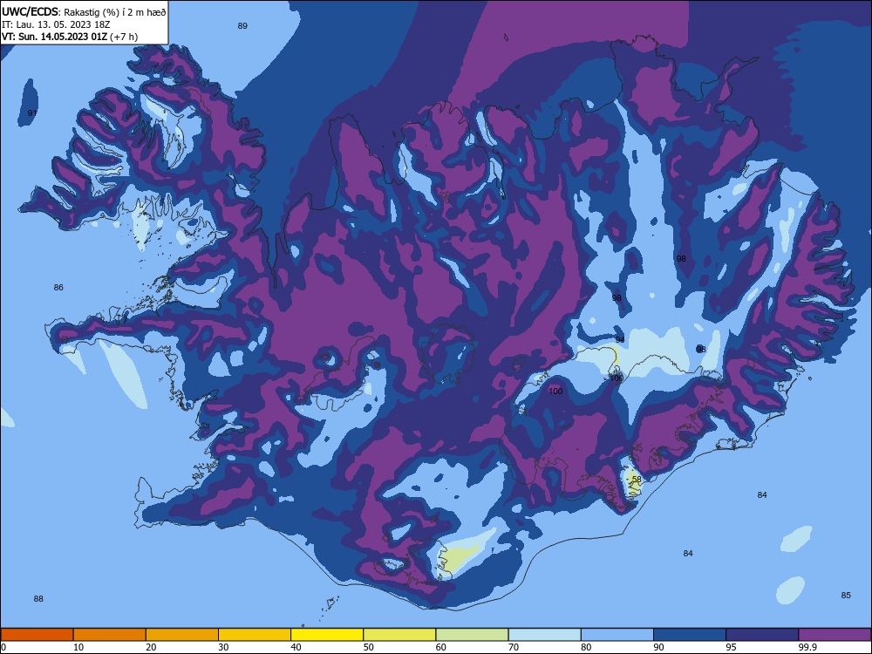Click the bright yellow 40–50 legend swatch
The width and height of the screenshot is (872, 654).
click(327, 635)
